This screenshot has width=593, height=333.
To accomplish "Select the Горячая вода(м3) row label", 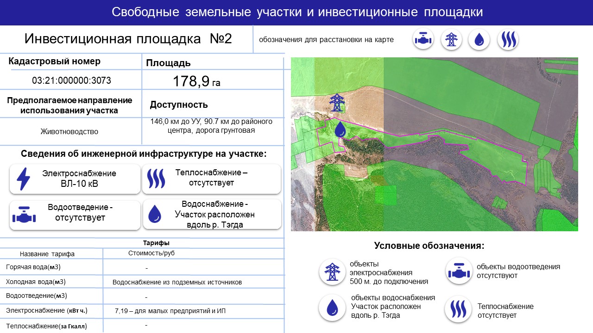I will point(33,267).
